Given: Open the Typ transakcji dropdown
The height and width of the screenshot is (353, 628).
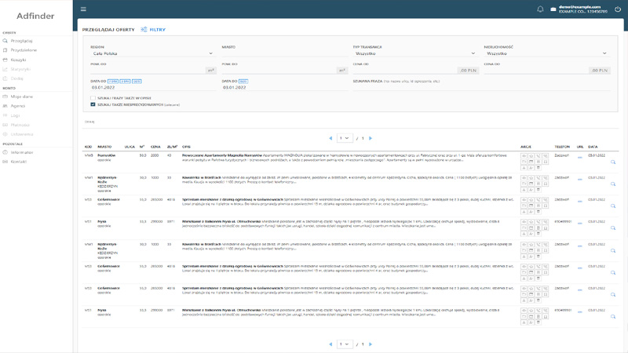Looking at the screenshot, I should (x=415, y=53).
